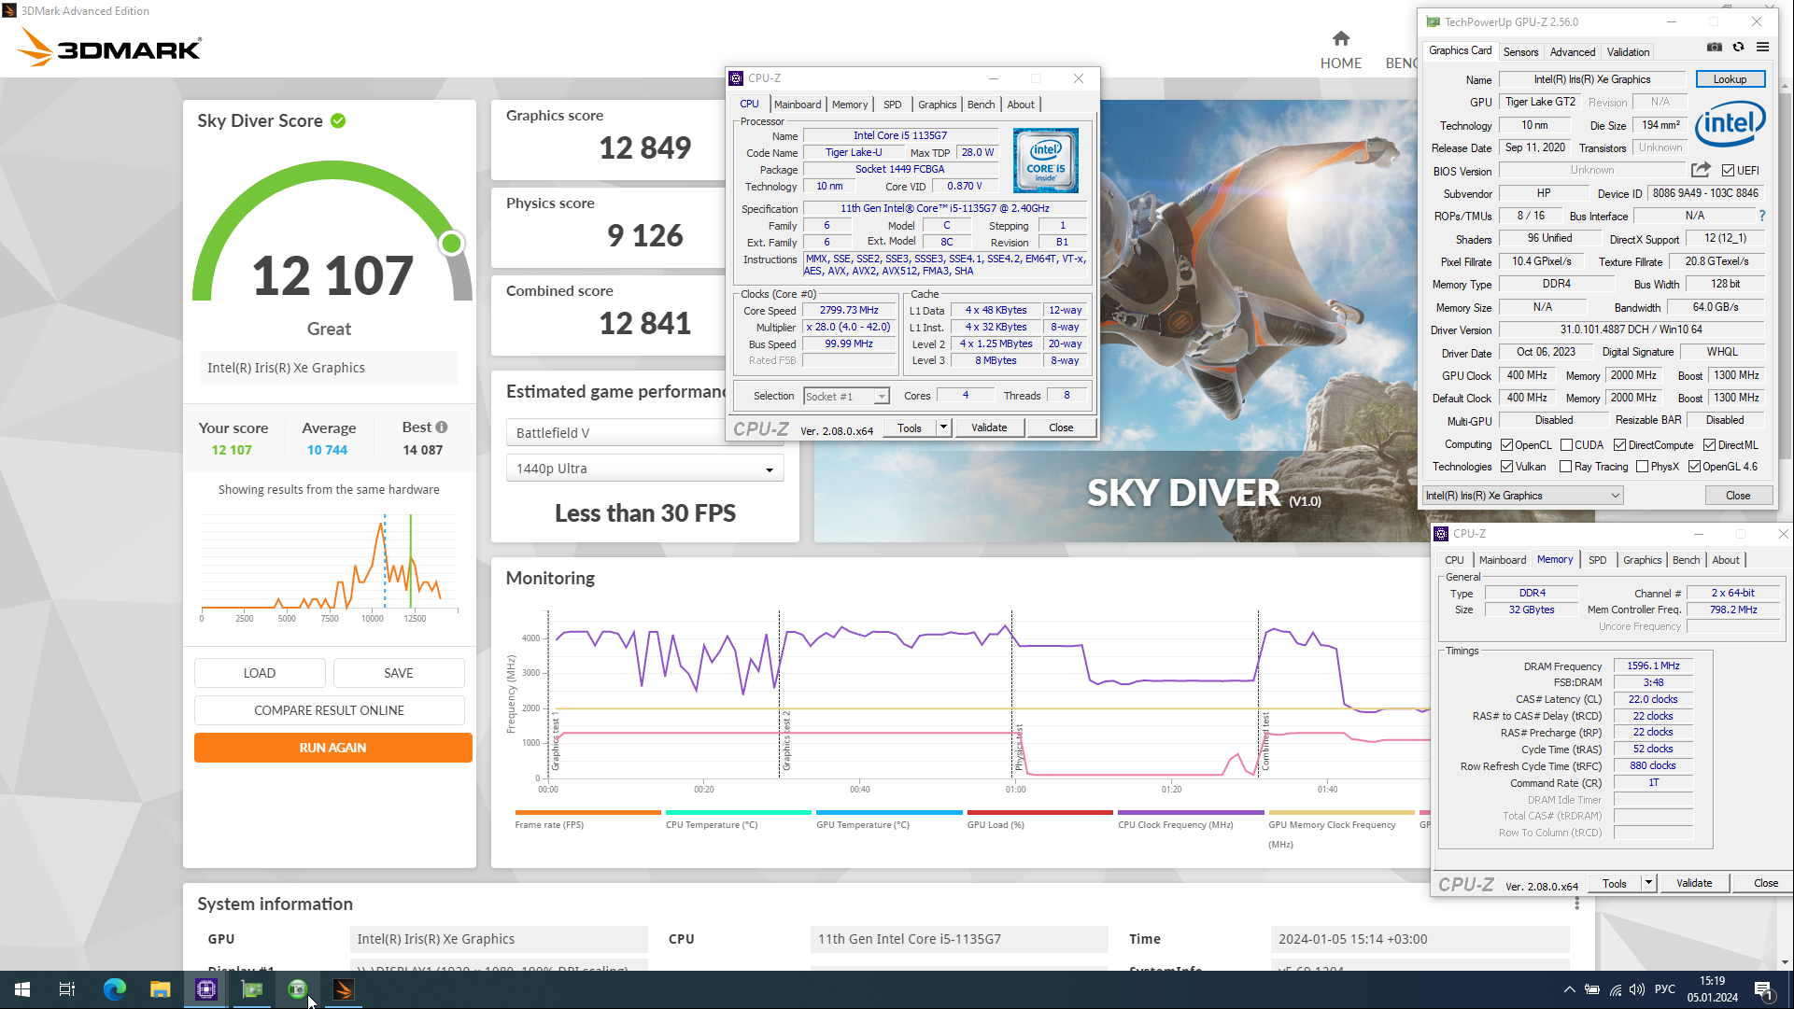Click the volume icon in system tray
The height and width of the screenshot is (1009, 1794).
pos(1637,989)
